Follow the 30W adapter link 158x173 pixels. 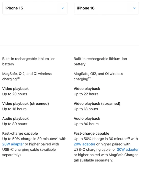(x=128, y=150)
